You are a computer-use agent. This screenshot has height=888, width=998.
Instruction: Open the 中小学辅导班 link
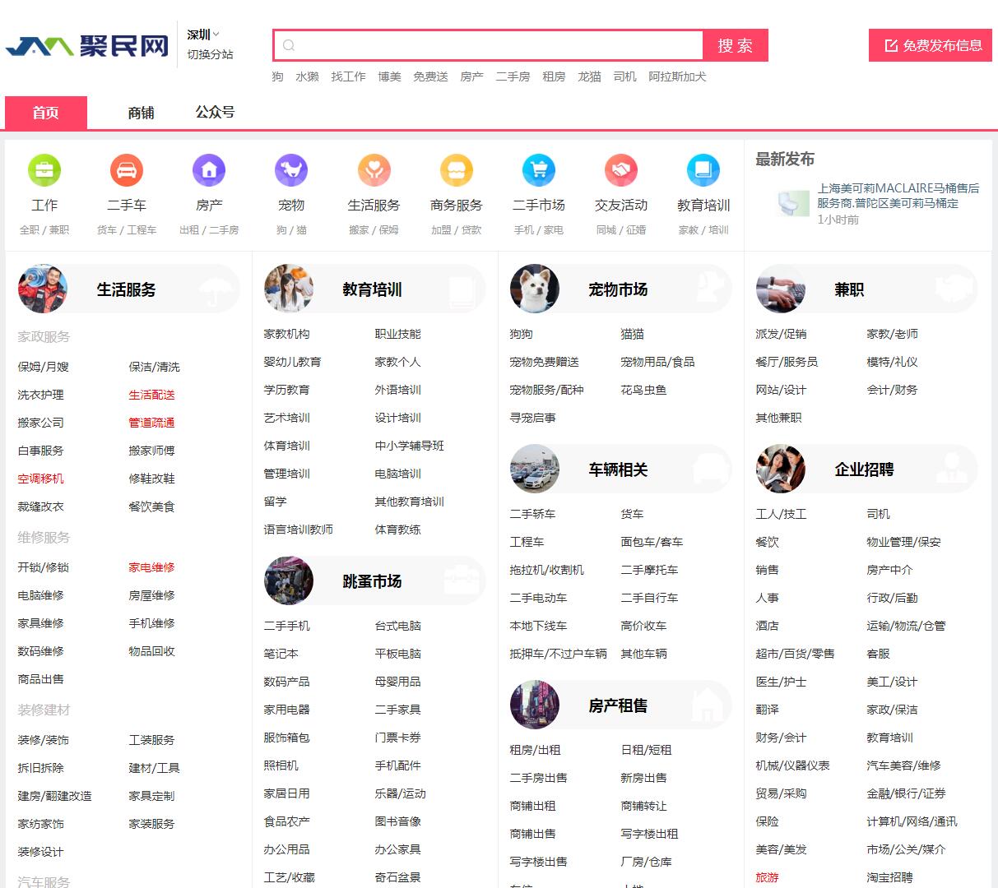[x=409, y=446]
